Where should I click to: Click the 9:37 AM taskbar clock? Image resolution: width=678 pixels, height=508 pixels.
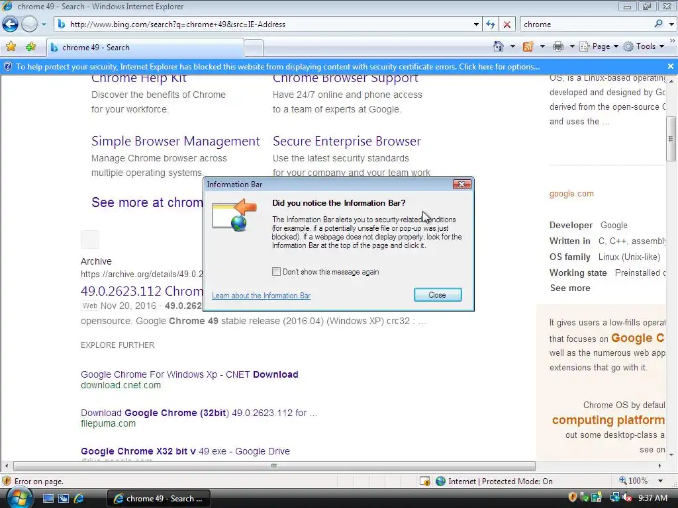click(x=652, y=498)
